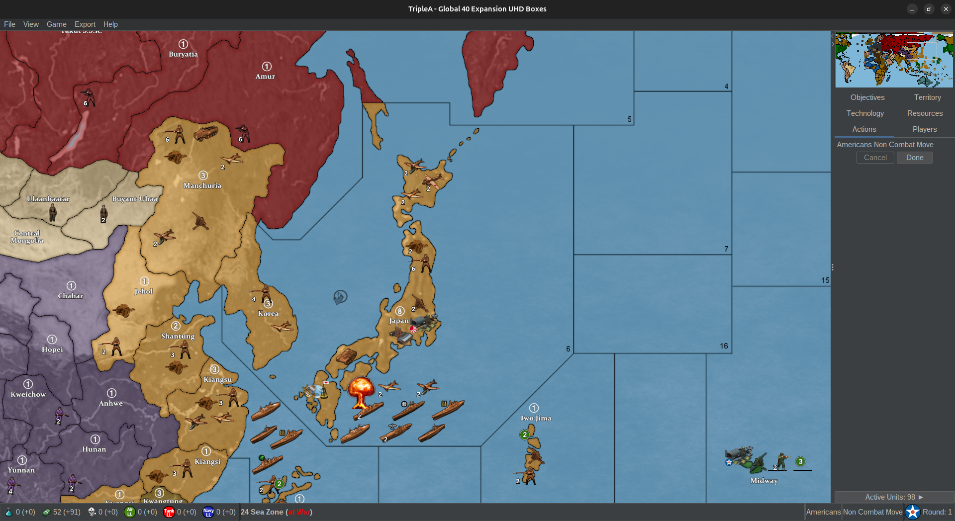Select the airbase icon on Midway
This screenshot has width=955, height=521.
(x=739, y=456)
